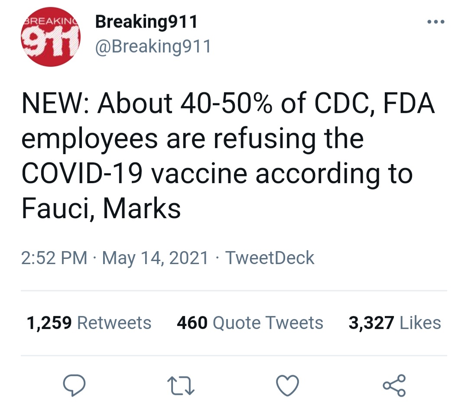Click the reply speech bubble icon
The height and width of the screenshot is (410, 468).
(75, 385)
